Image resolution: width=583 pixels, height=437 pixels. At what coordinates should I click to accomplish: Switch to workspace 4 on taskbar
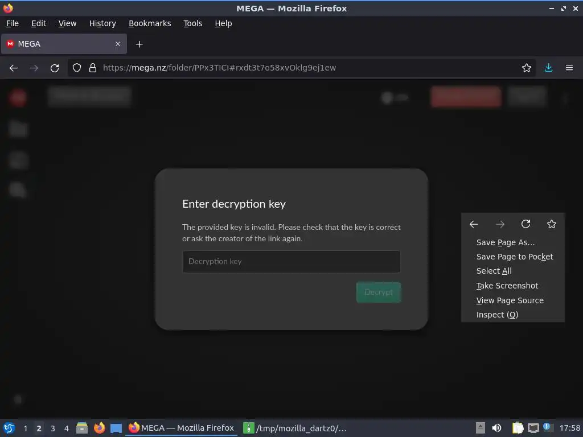(67, 428)
